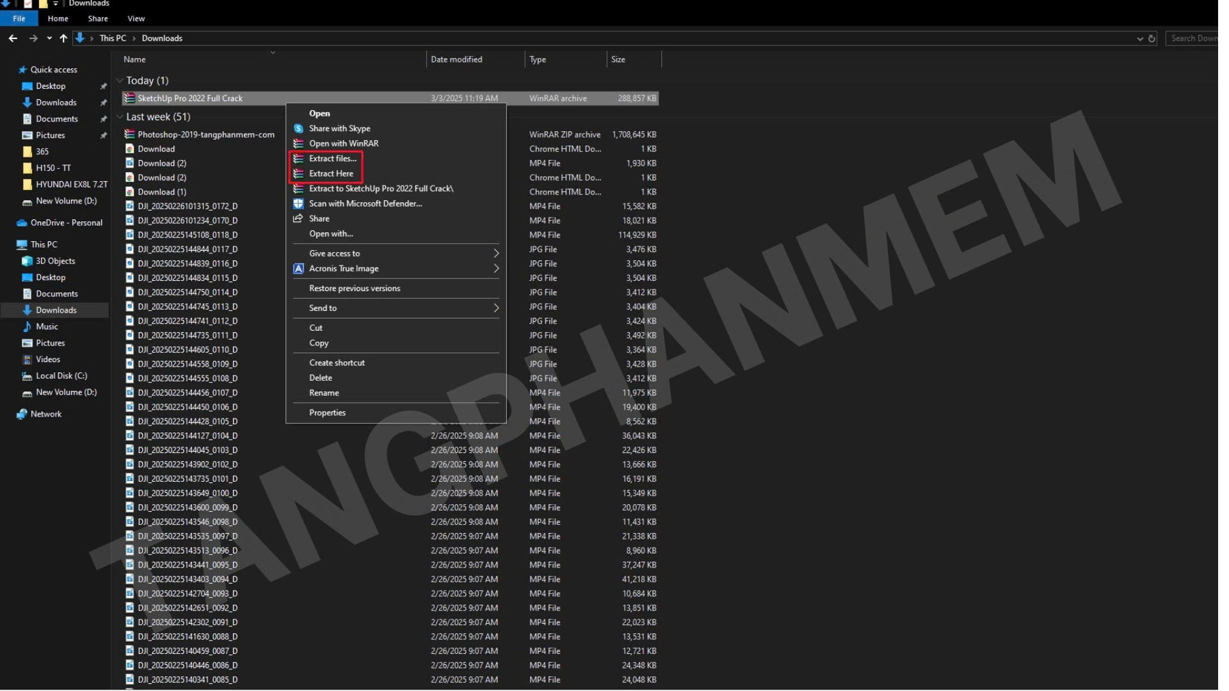Viewport: 1229px width, 691px height.
Task: Click the 3D Objects icon
Action: [27, 261]
